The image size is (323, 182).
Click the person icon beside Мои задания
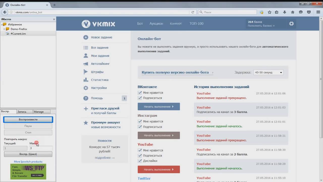pos(86,56)
